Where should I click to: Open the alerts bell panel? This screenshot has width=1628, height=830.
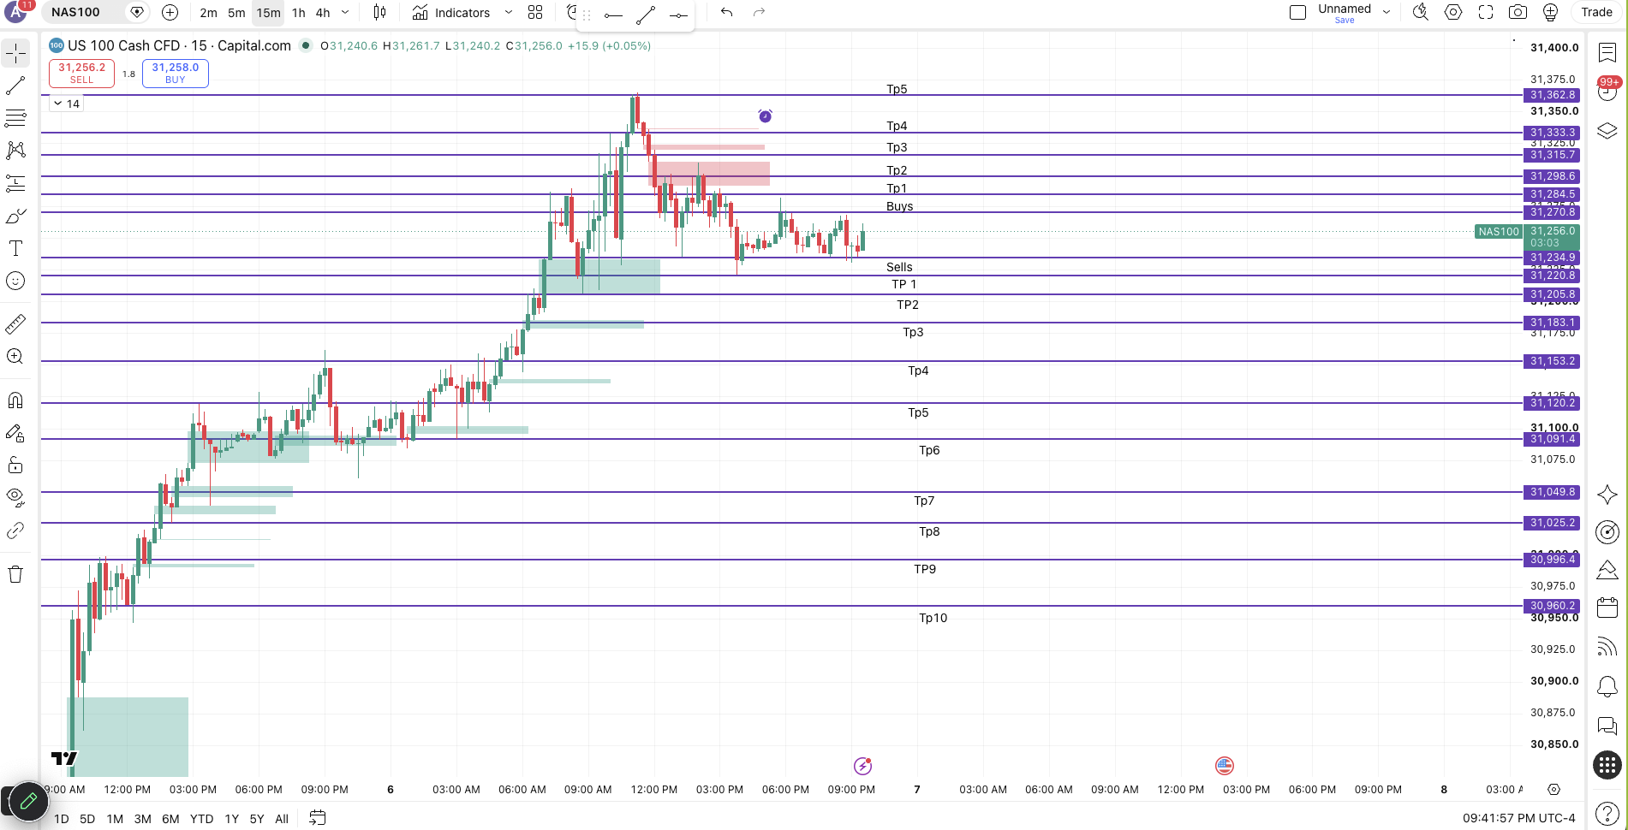[x=1607, y=687]
